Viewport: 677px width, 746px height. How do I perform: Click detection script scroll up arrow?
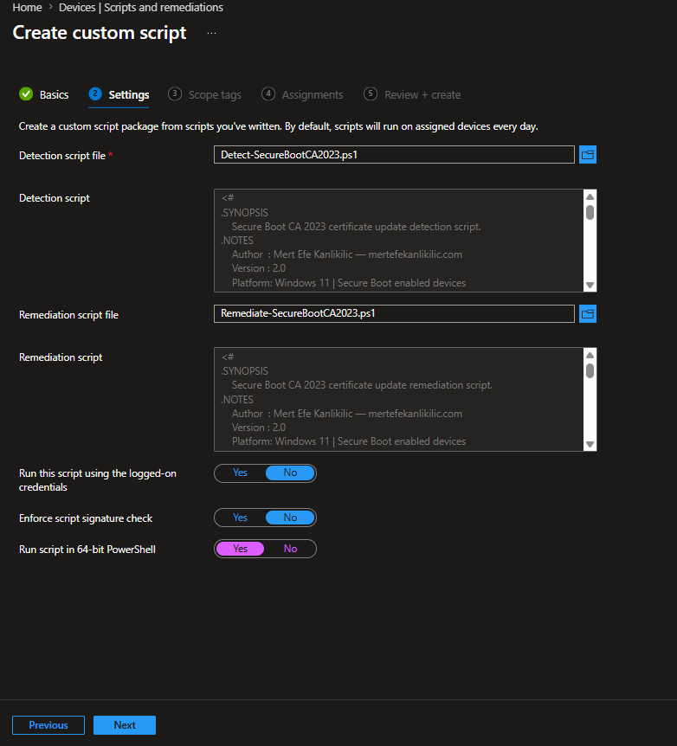click(x=590, y=197)
